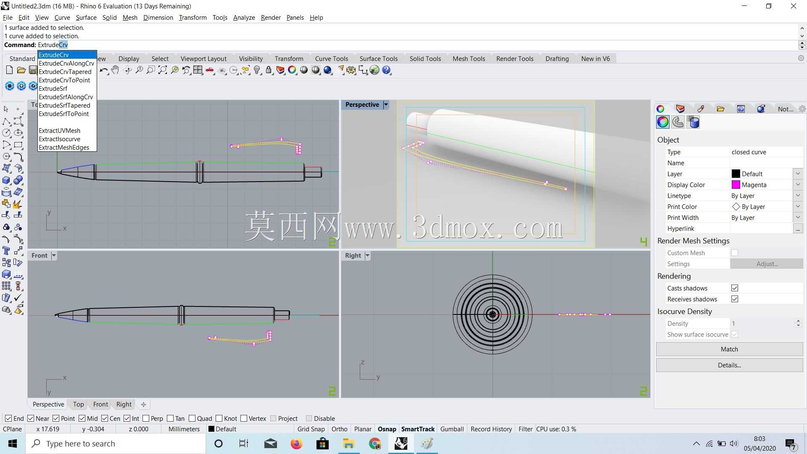The height and width of the screenshot is (454, 807).
Task: Select the rendered blue sphere icon
Action: pyautogui.click(x=327, y=70)
